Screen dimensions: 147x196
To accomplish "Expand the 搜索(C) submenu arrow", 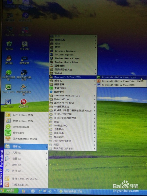I will coord(46,165).
